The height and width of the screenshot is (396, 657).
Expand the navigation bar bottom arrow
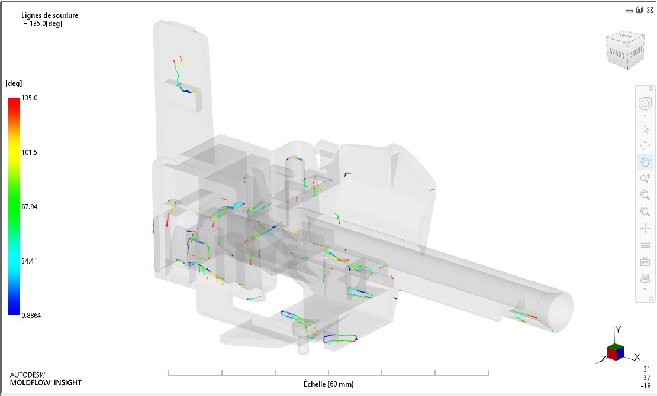(645, 290)
